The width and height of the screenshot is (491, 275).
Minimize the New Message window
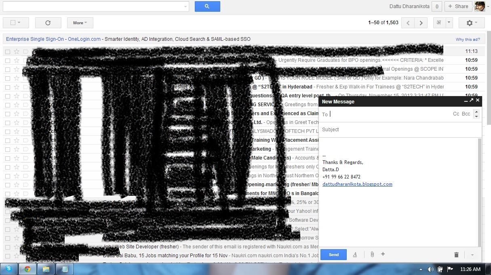coord(466,101)
